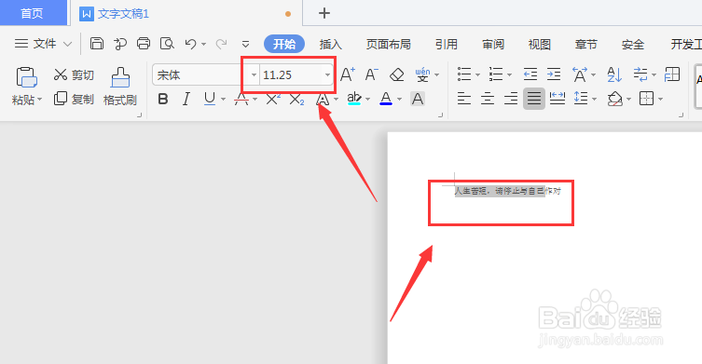
Task: Open the customize quick access dropdown
Action: [x=245, y=44]
